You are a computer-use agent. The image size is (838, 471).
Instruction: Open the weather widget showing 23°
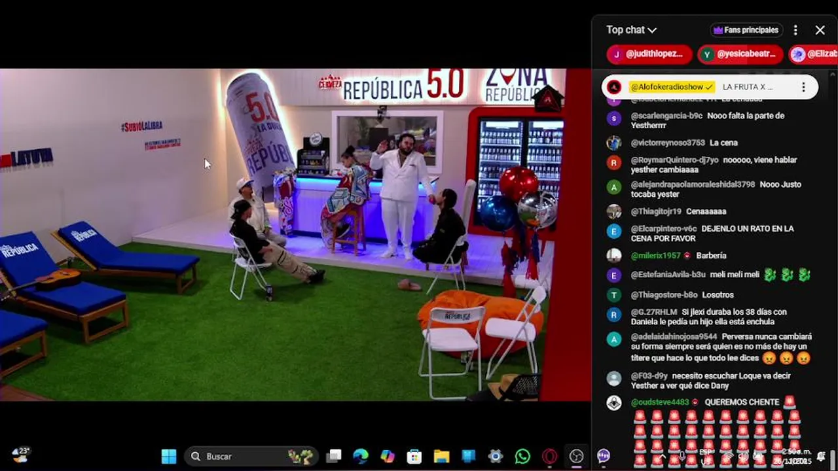(x=20, y=455)
